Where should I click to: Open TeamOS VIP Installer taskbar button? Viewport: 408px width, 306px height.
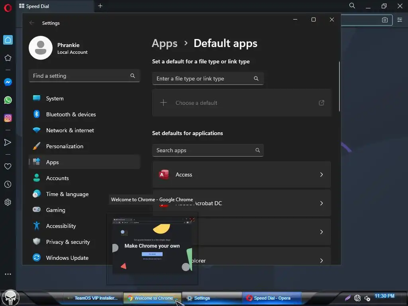(x=92, y=298)
